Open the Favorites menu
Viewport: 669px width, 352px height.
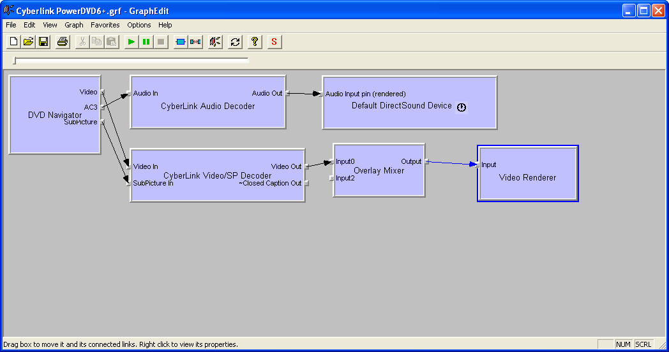point(105,25)
